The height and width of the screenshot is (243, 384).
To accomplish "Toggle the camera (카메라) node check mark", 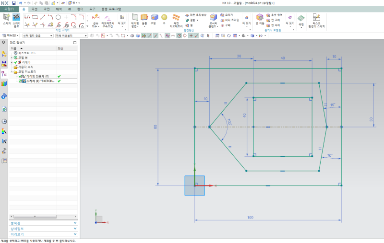I will coord(16,62).
